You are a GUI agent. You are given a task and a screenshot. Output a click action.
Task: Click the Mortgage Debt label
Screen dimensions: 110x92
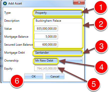pyautogui.click(x=14, y=53)
